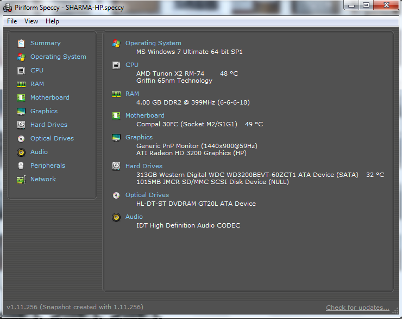Open the RAM section heading in summary
Viewport: 402px width, 319px height.
[x=132, y=94]
